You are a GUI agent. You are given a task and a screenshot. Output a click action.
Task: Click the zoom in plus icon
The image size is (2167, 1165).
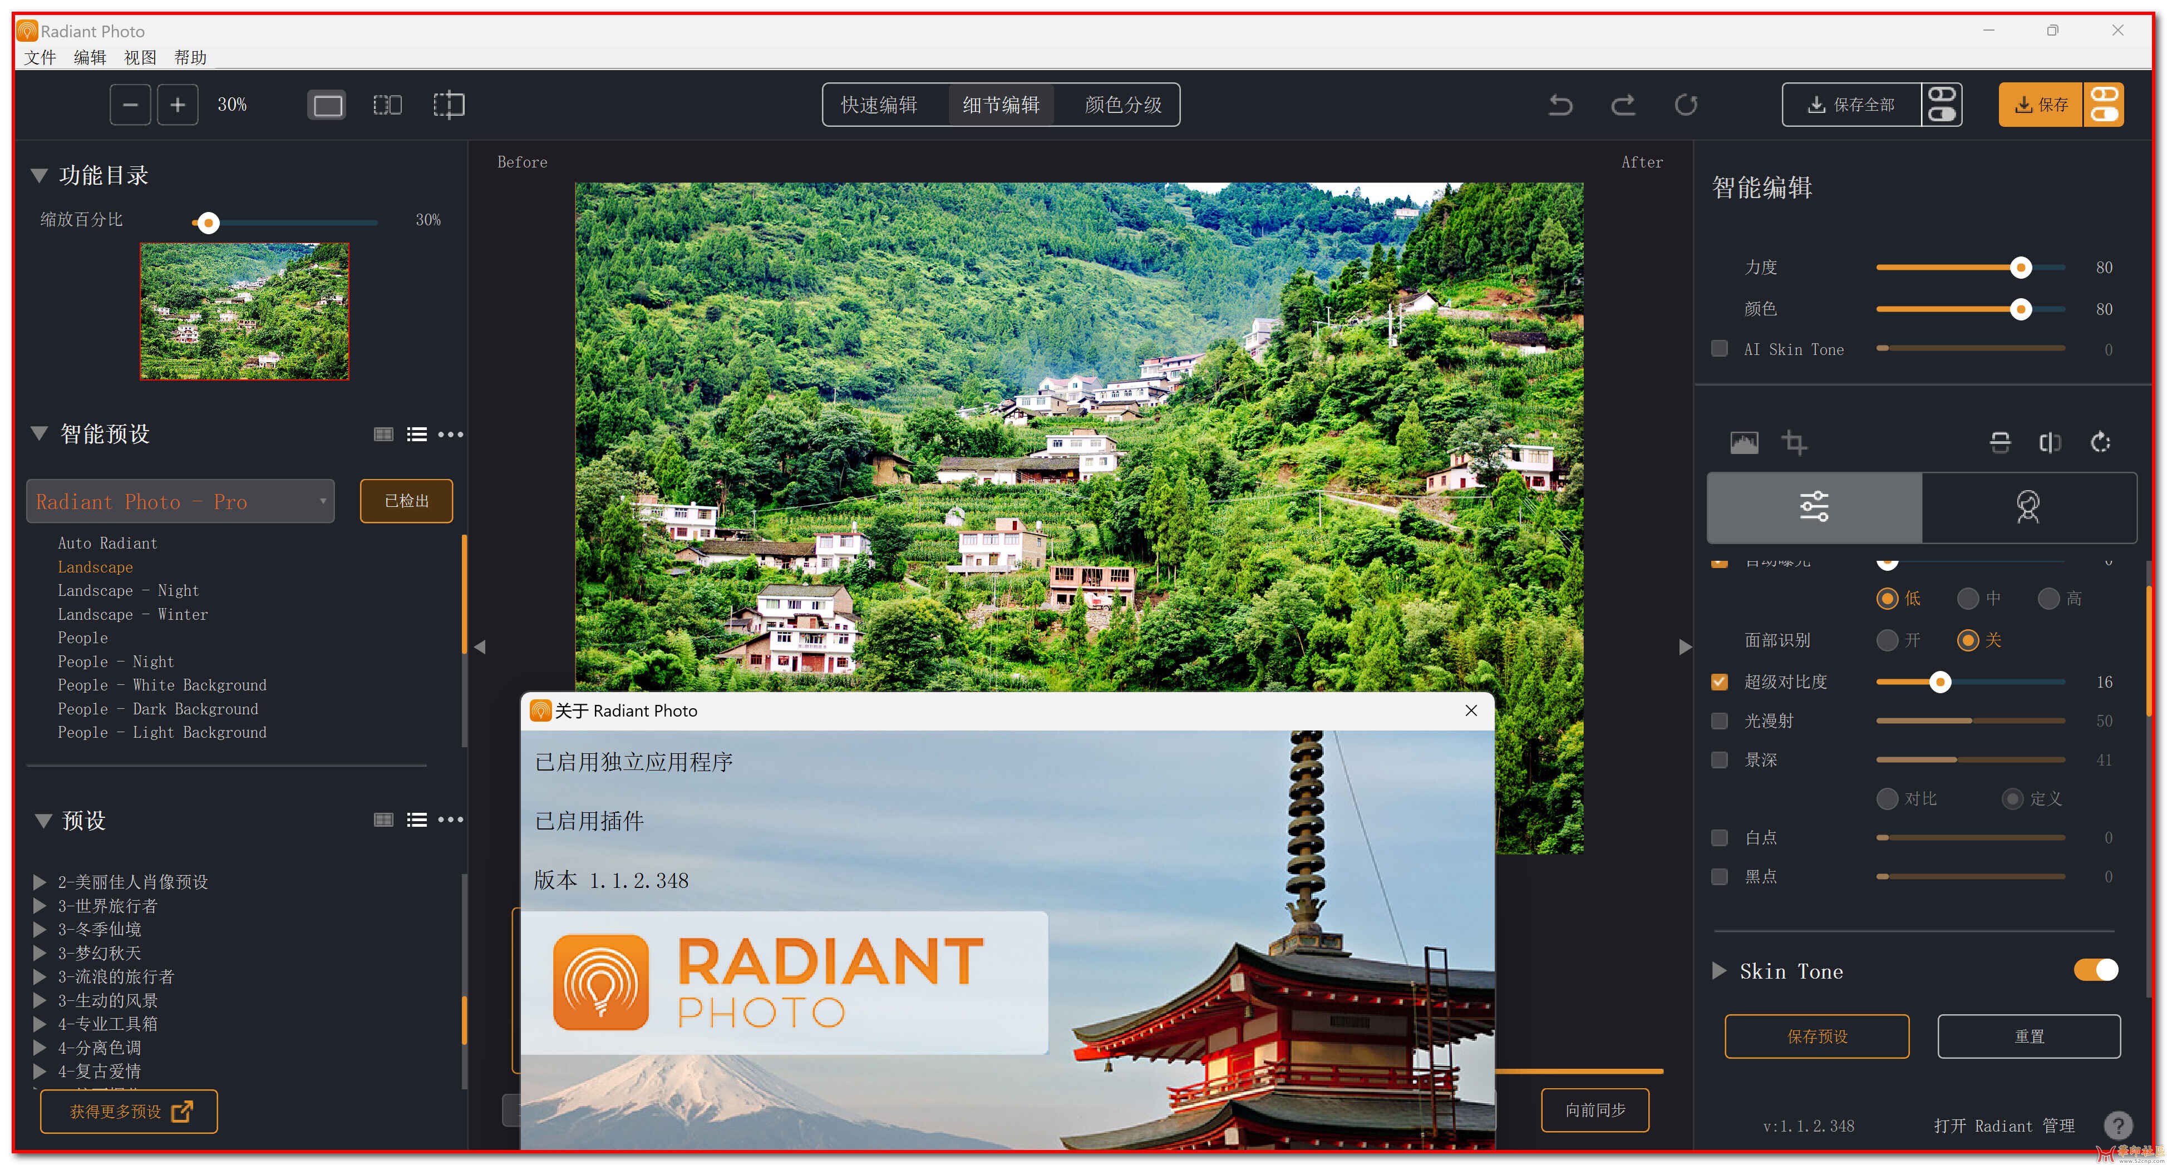178,105
